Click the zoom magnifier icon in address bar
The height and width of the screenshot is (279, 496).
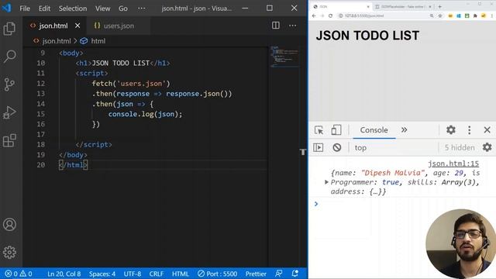pyautogui.click(x=432, y=15)
